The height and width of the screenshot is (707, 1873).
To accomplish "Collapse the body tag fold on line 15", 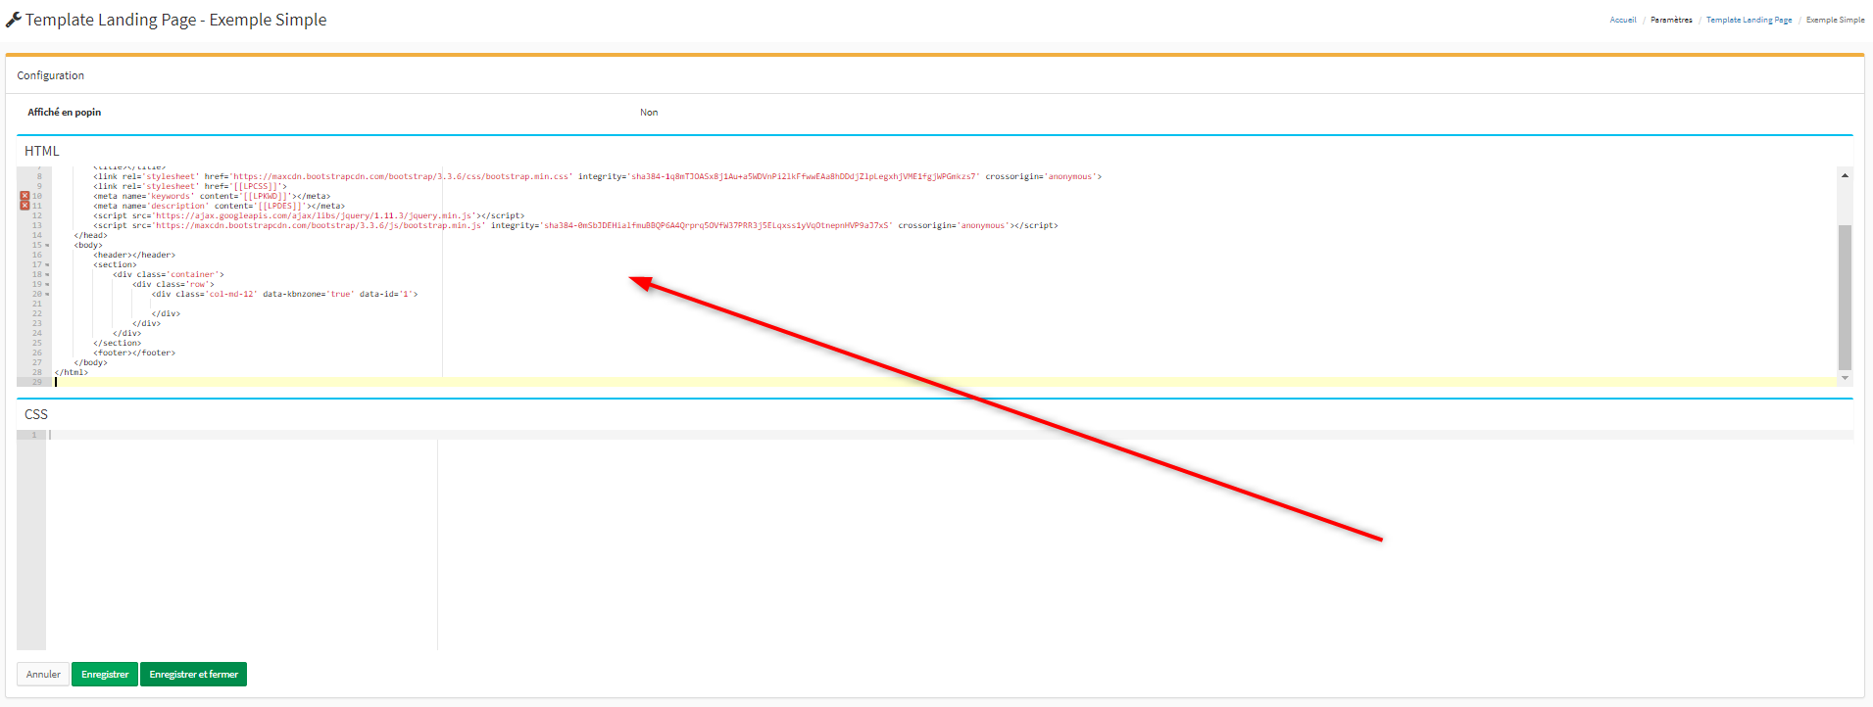I will coord(47,245).
